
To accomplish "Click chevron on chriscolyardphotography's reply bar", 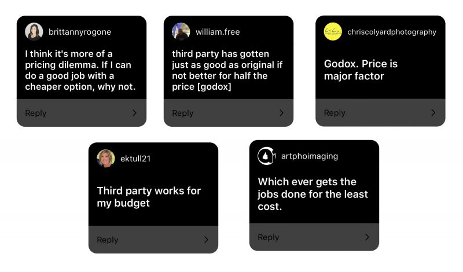I will (x=433, y=112).
